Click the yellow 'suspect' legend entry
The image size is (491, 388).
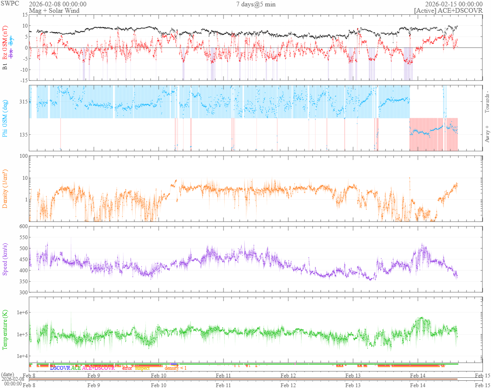tap(142, 368)
